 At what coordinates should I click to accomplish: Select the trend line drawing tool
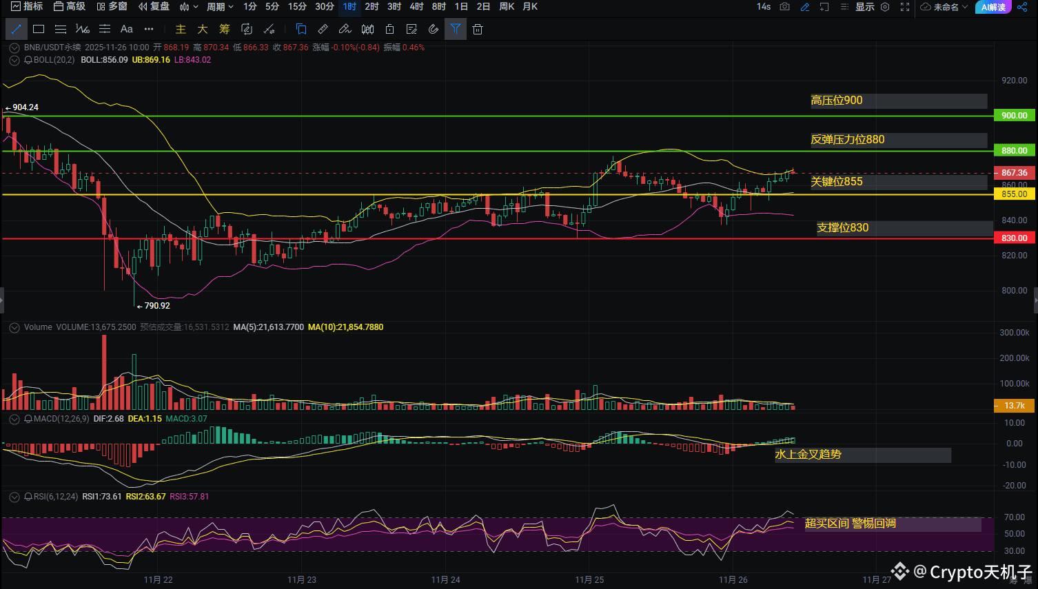[17, 29]
